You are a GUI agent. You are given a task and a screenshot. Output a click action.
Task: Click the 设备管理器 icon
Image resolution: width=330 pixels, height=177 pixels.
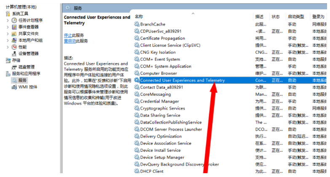coord(14,54)
